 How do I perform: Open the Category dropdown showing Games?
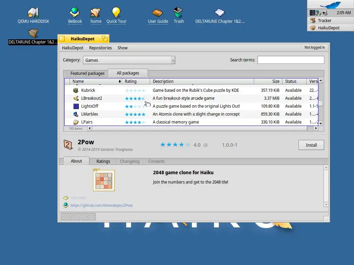129,60
